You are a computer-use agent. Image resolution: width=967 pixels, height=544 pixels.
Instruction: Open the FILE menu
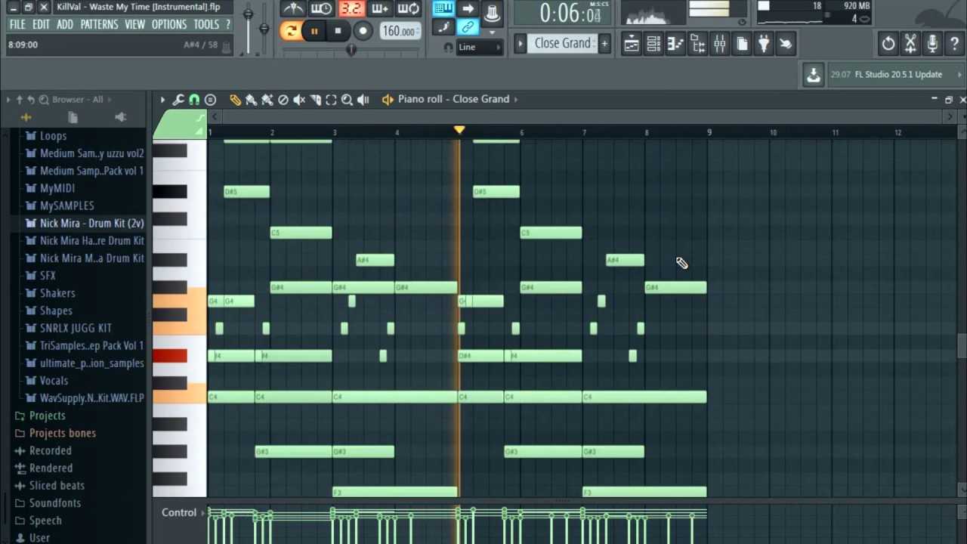pos(17,24)
